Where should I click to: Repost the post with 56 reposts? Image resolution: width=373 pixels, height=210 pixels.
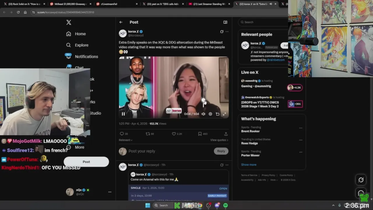[150, 134]
